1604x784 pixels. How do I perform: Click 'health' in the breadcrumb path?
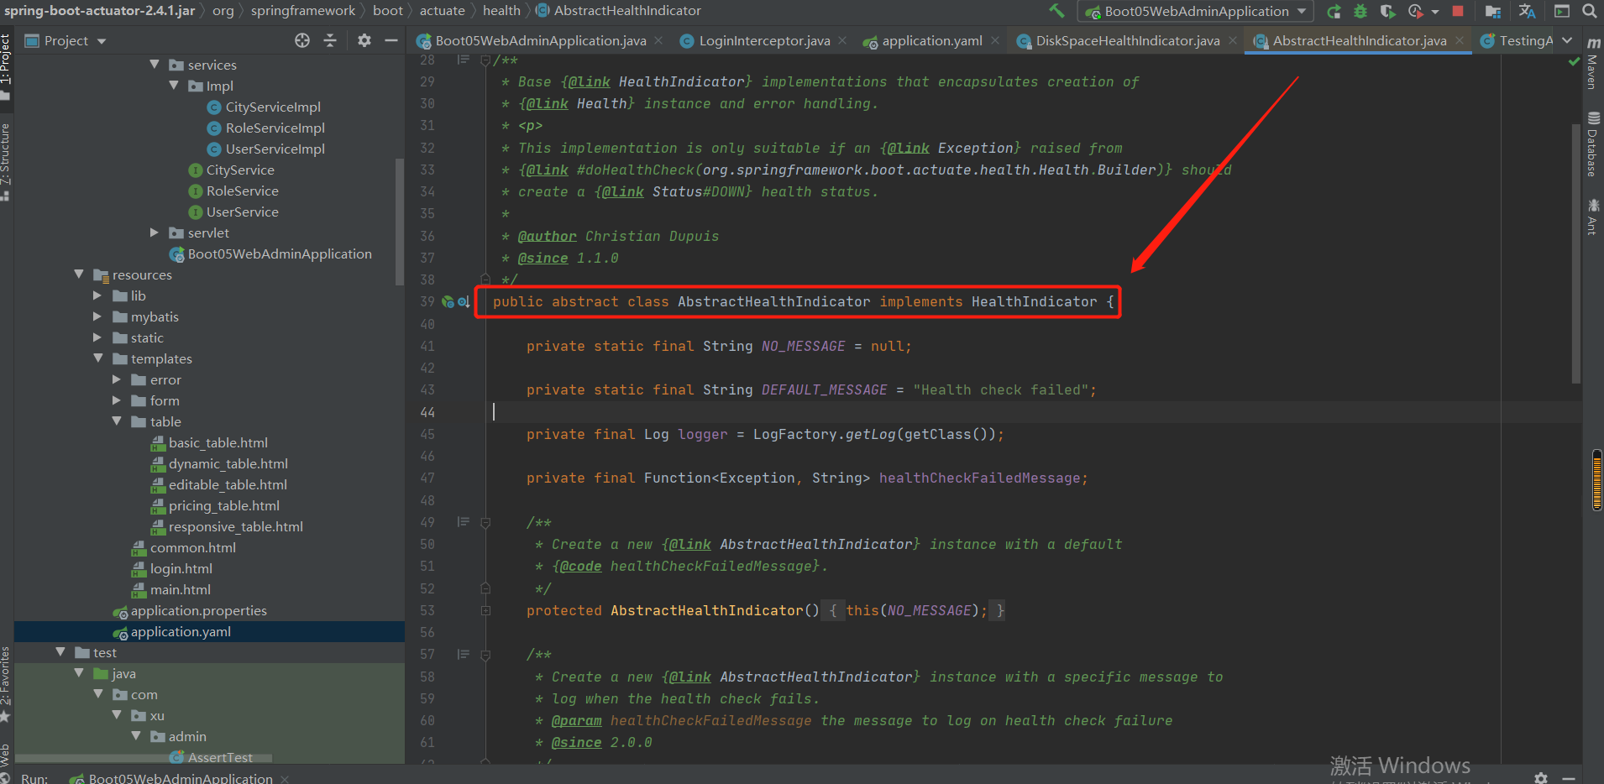[x=501, y=11]
